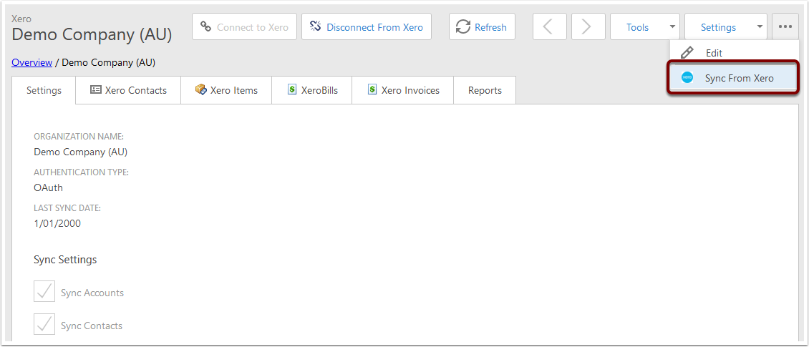Open the Tools dropdown menu

(645, 26)
